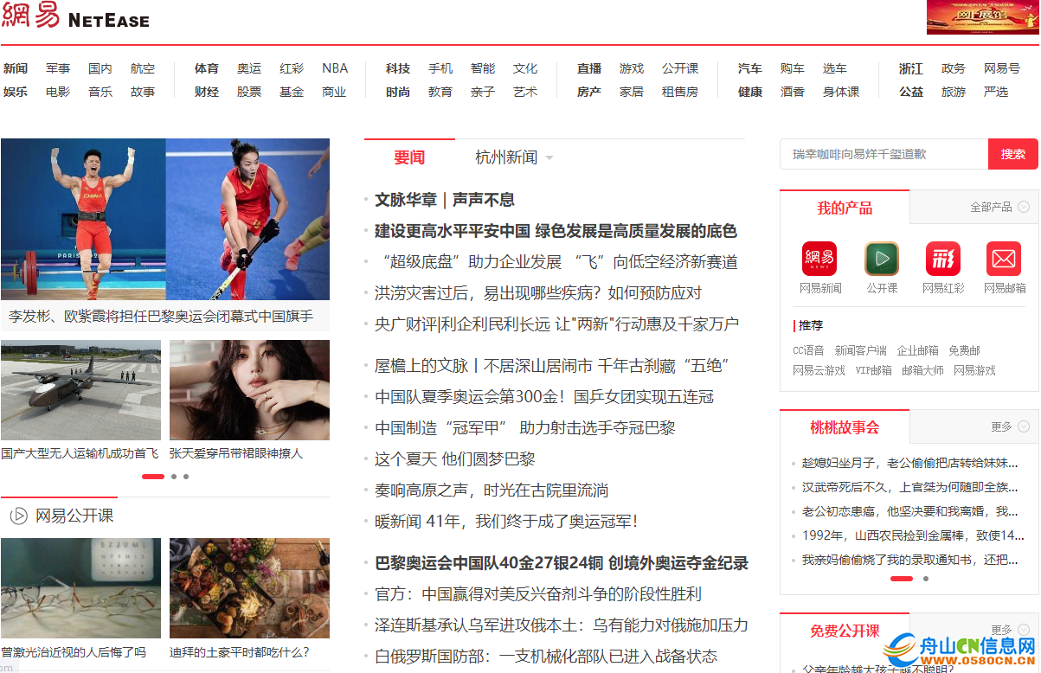Go to the 奥运 section
1041x673 pixels.
pos(249,68)
